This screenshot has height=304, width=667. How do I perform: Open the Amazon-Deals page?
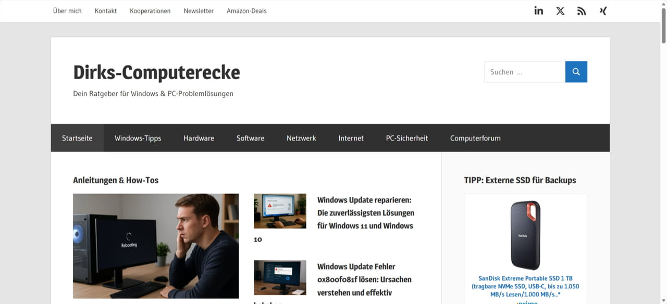tap(246, 11)
